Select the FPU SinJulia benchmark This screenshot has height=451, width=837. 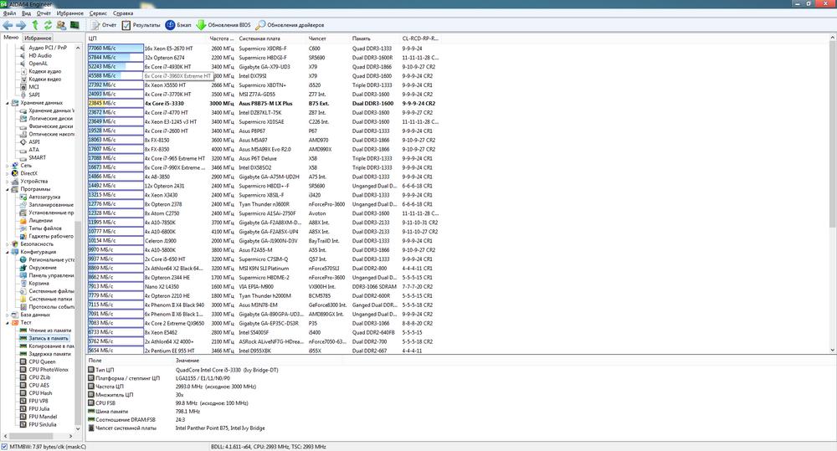pyautogui.click(x=42, y=425)
